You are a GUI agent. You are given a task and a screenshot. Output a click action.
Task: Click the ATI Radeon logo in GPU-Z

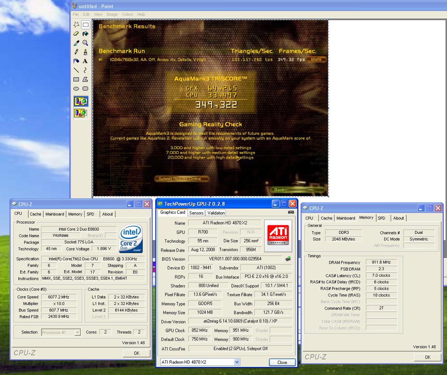coord(278,236)
